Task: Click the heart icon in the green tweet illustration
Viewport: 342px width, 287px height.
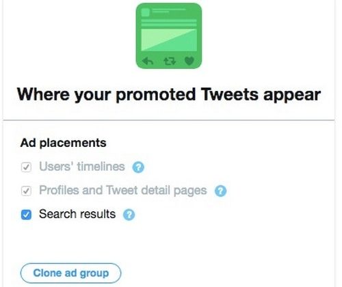Action: point(189,61)
